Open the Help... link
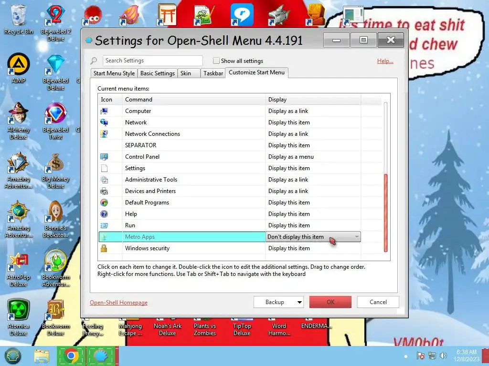 [385, 61]
